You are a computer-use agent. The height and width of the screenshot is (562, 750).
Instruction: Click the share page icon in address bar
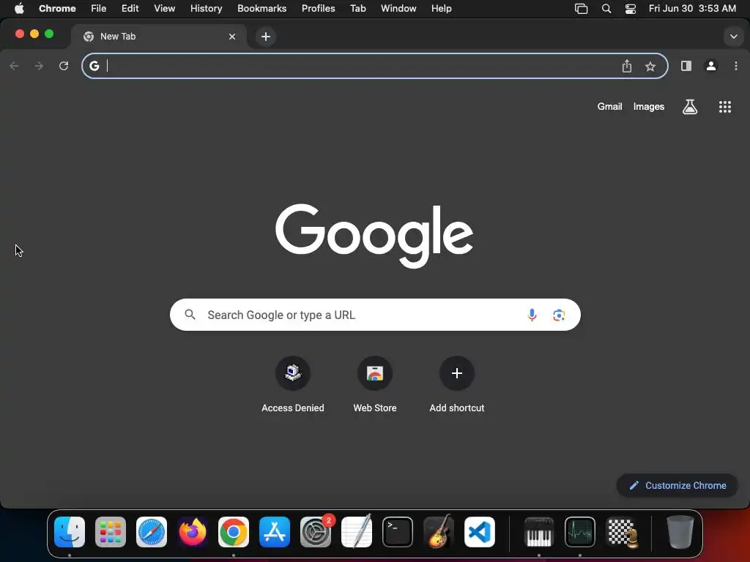tap(627, 66)
